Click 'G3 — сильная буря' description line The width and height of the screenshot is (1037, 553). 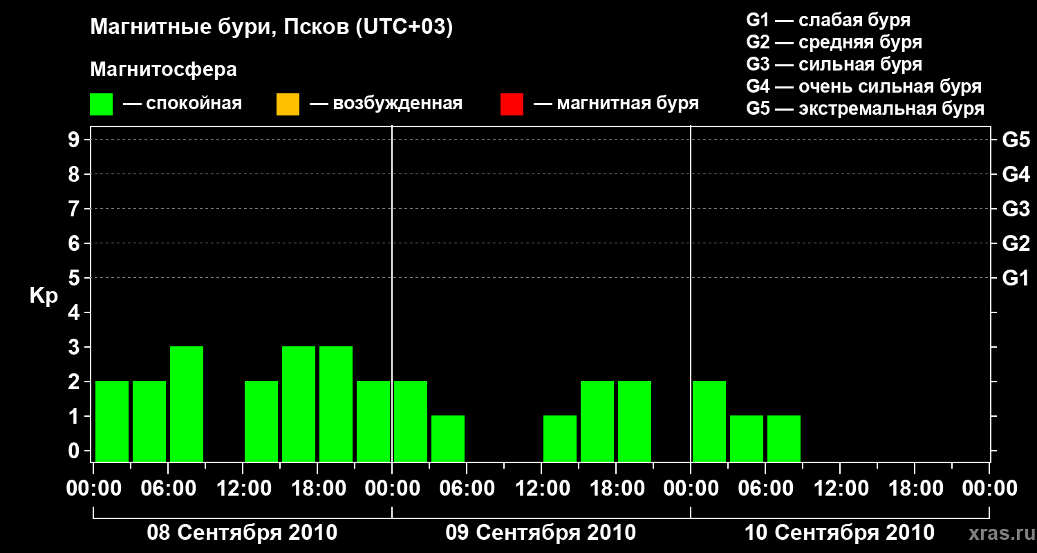[x=834, y=64]
